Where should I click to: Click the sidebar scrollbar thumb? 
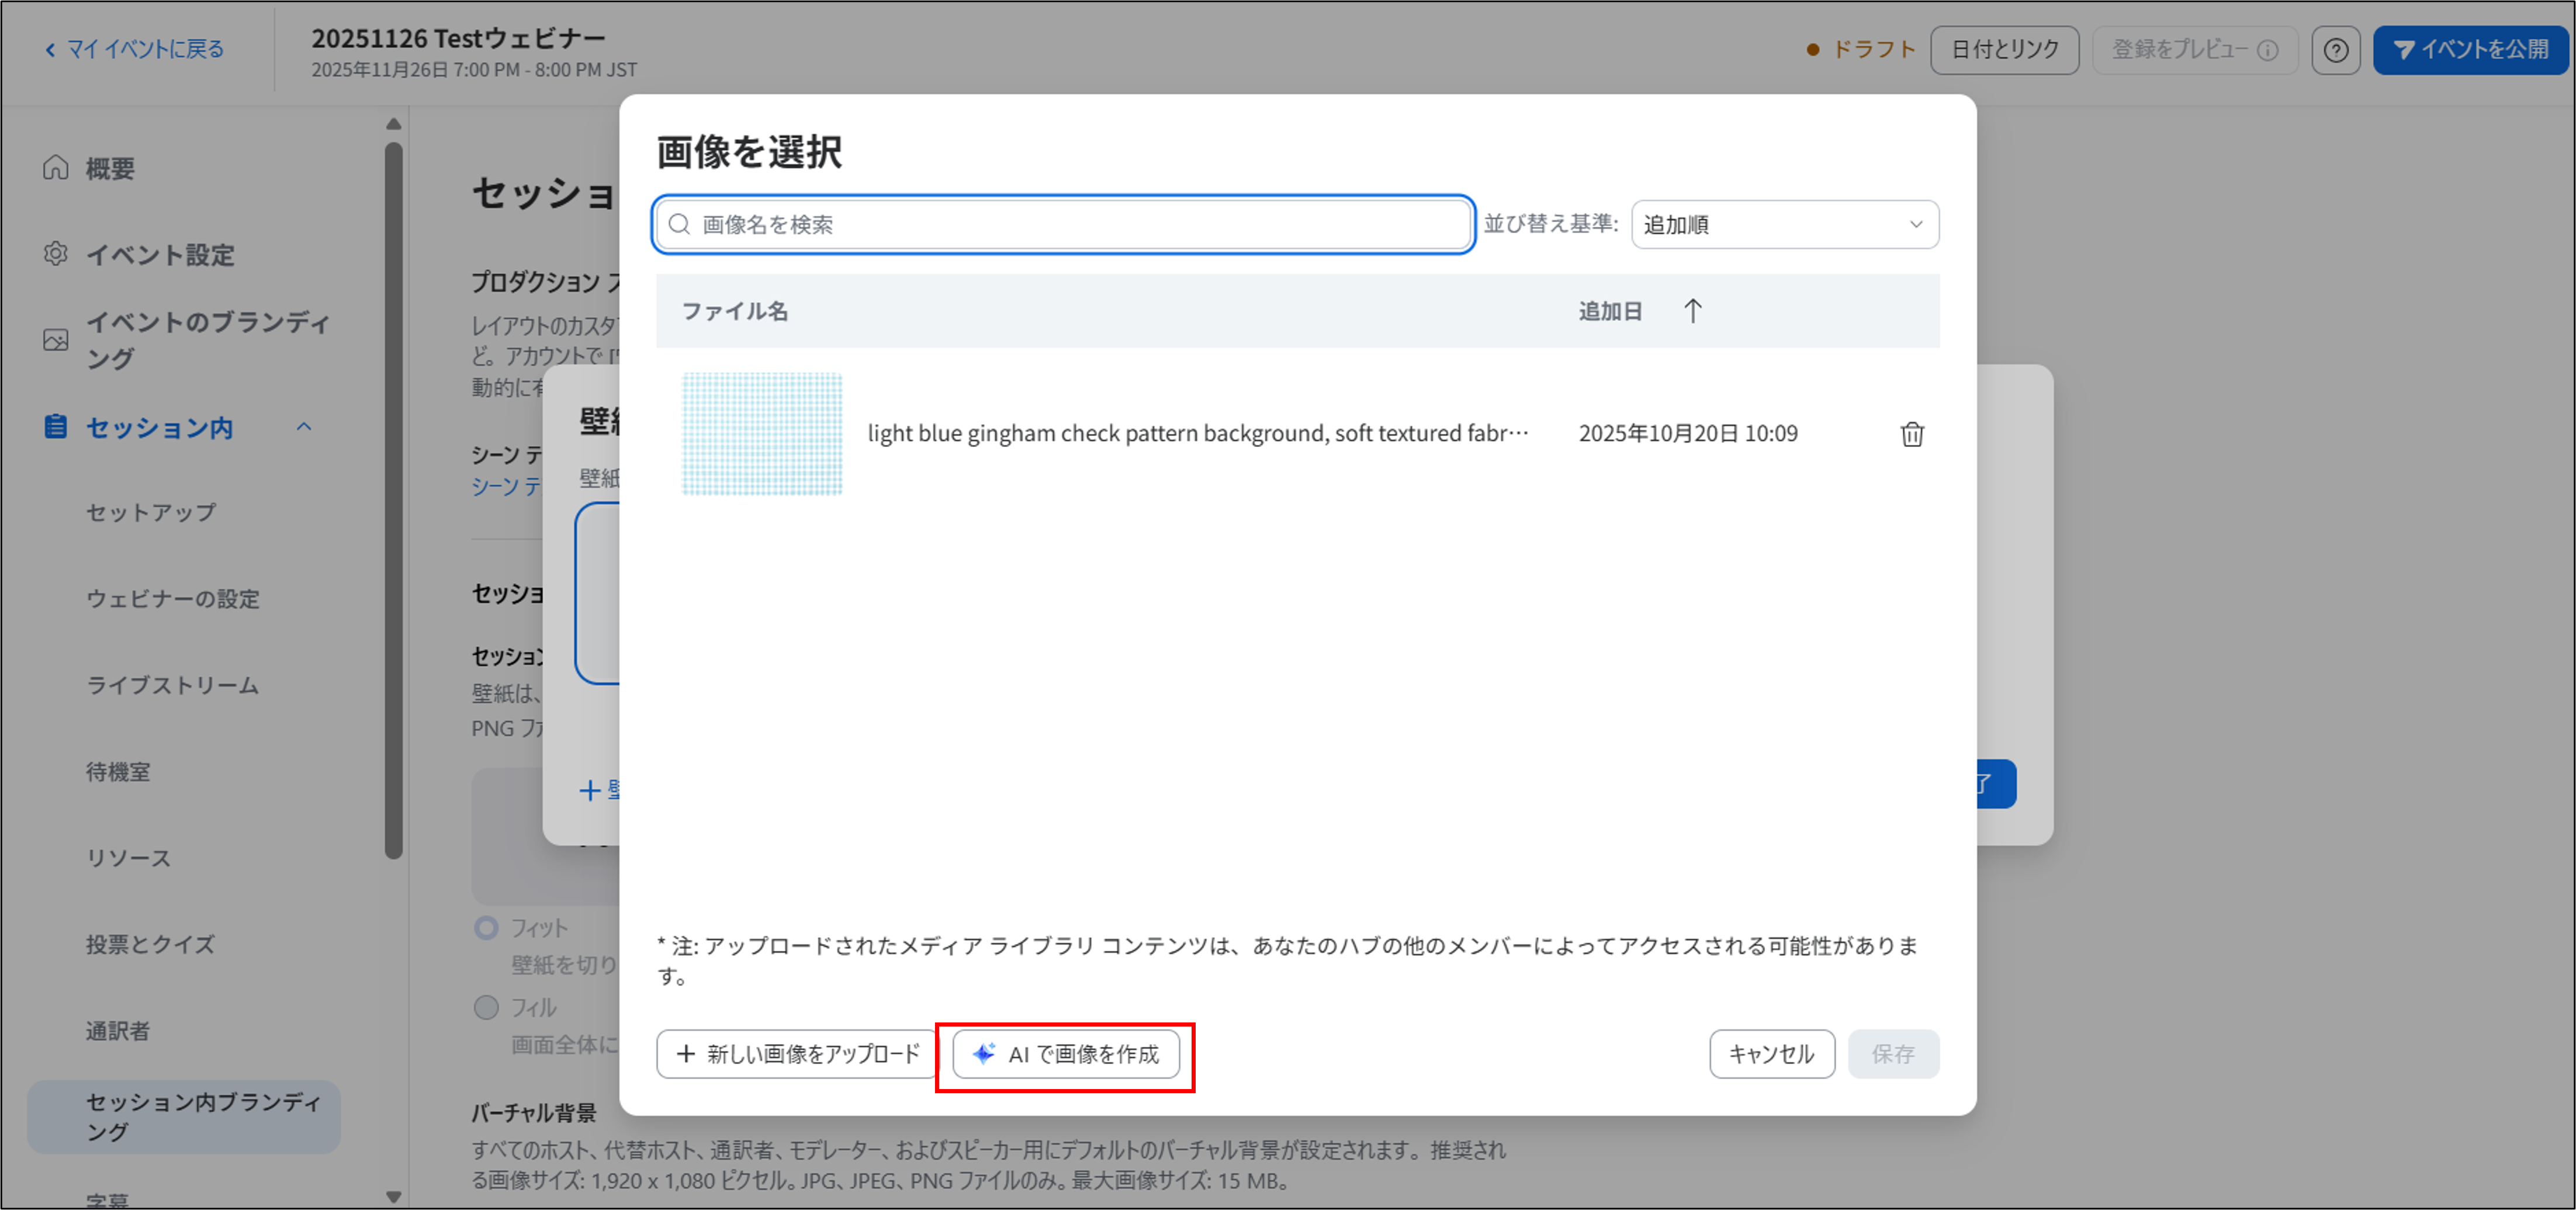coord(394,500)
